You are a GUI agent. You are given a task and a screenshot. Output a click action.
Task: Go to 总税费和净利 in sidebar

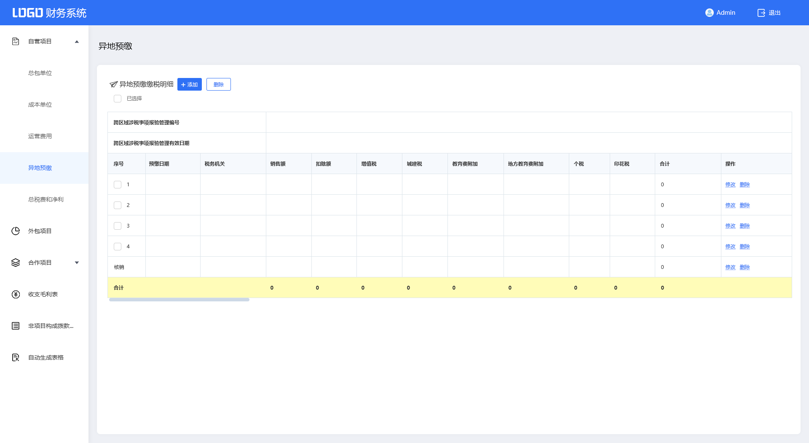[46, 199]
